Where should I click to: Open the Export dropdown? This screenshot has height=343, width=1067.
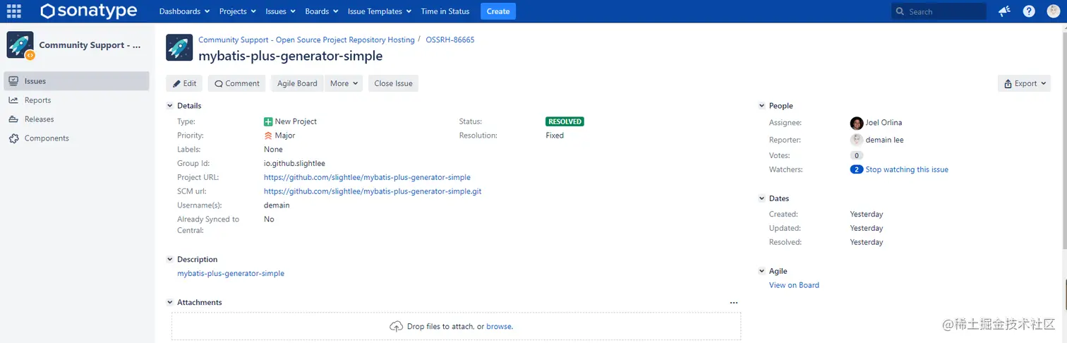pyautogui.click(x=1024, y=83)
